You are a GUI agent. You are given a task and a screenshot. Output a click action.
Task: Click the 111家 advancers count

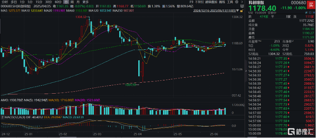pyautogui.click(x=310, y=16)
